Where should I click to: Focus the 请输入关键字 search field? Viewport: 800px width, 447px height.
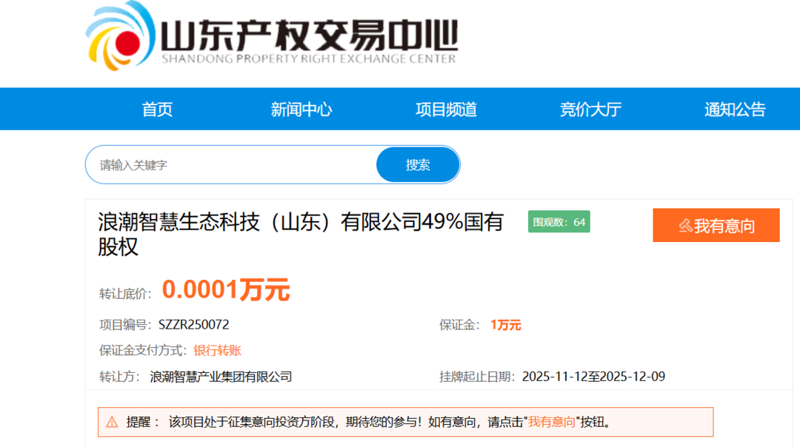click(230, 165)
